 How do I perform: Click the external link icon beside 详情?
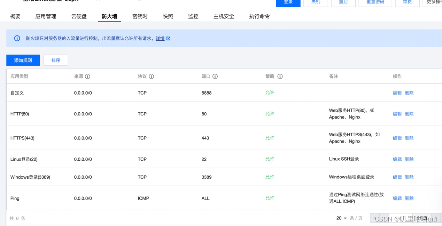[x=169, y=39]
